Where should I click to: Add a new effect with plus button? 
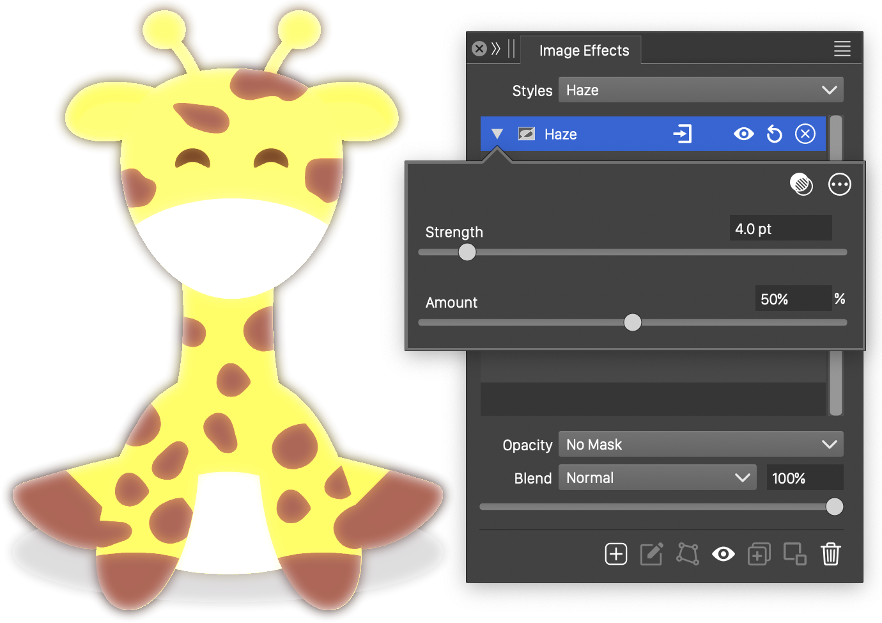(x=615, y=554)
